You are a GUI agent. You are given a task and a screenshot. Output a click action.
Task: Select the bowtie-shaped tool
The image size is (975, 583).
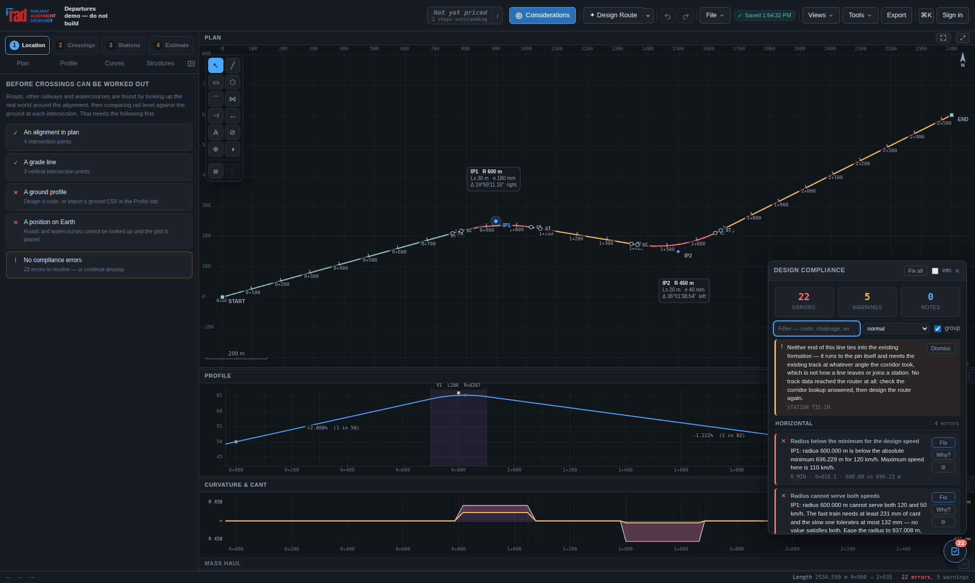(x=233, y=99)
